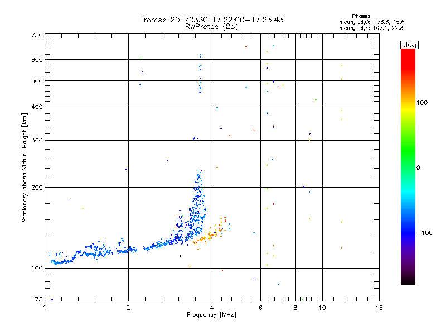Click the colorbar tick label '-100'
Image resolution: width=446 pixels, height=335 pixels.
[x=424, y=233]
